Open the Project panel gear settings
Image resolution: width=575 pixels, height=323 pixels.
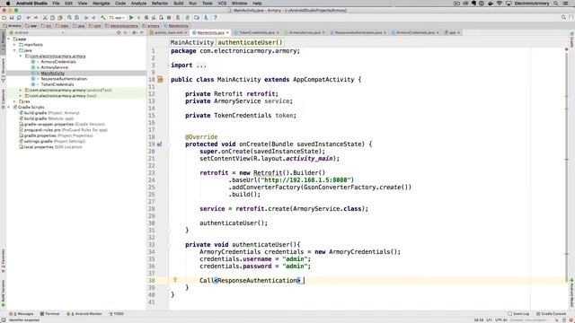point(134,32)
